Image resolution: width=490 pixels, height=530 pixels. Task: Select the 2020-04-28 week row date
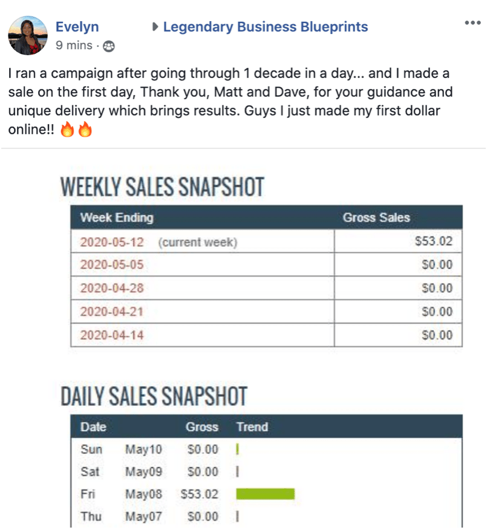112,289
